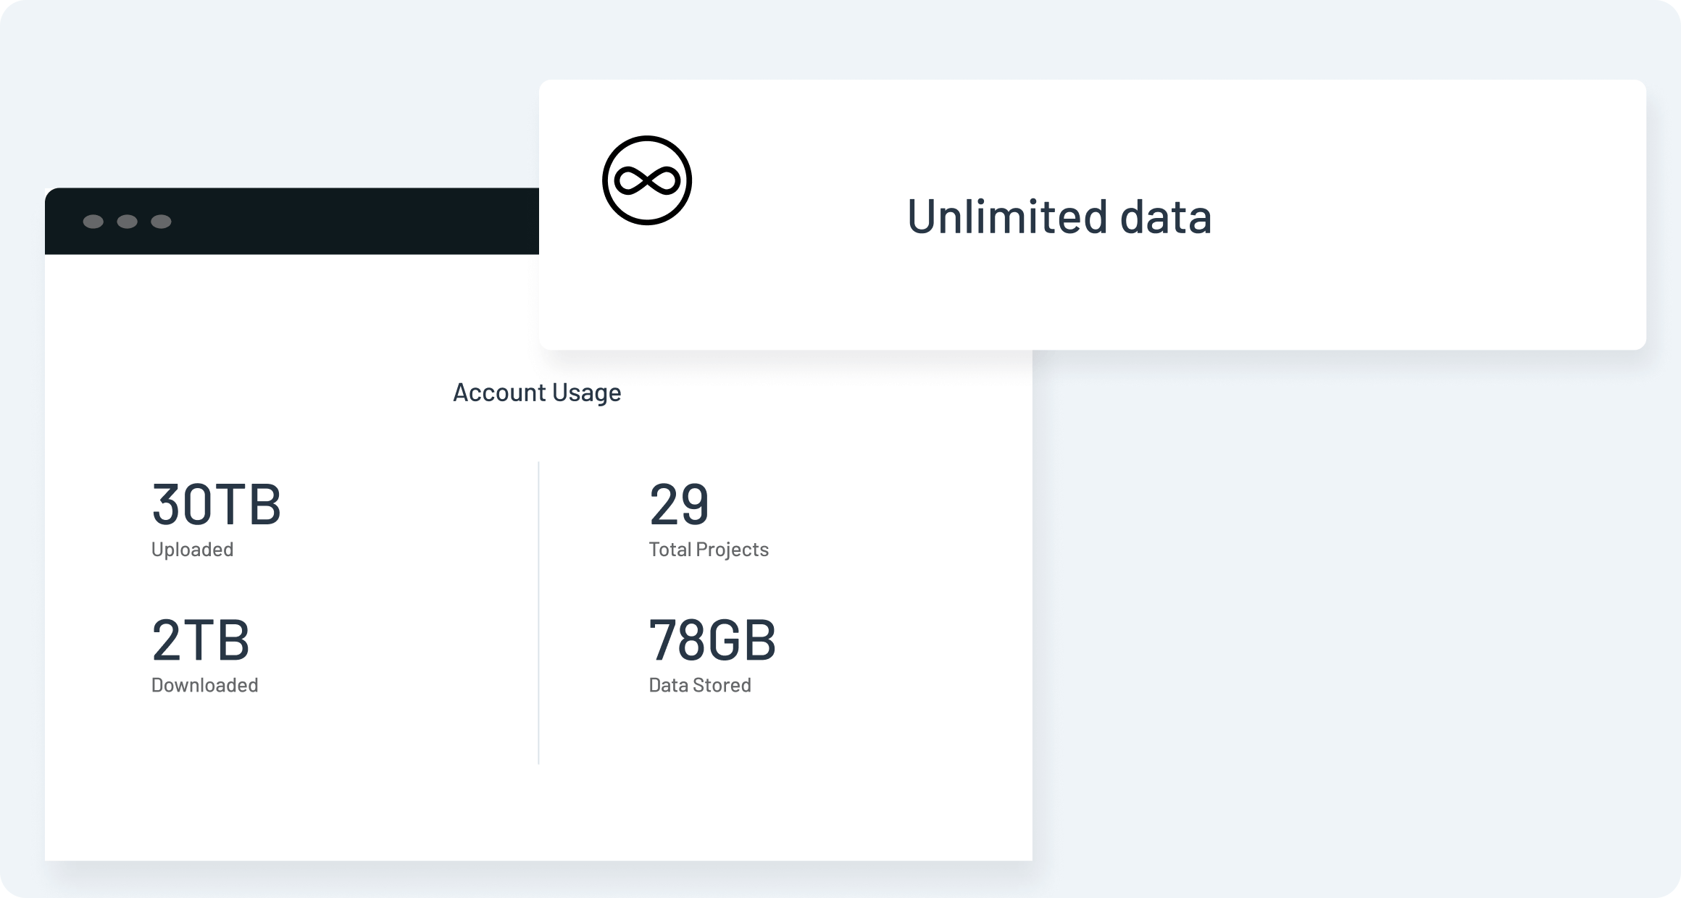This screenshot has height=898, width=1681.
Task: Click the Downloaded label
Action: click(x=204, y=685)
